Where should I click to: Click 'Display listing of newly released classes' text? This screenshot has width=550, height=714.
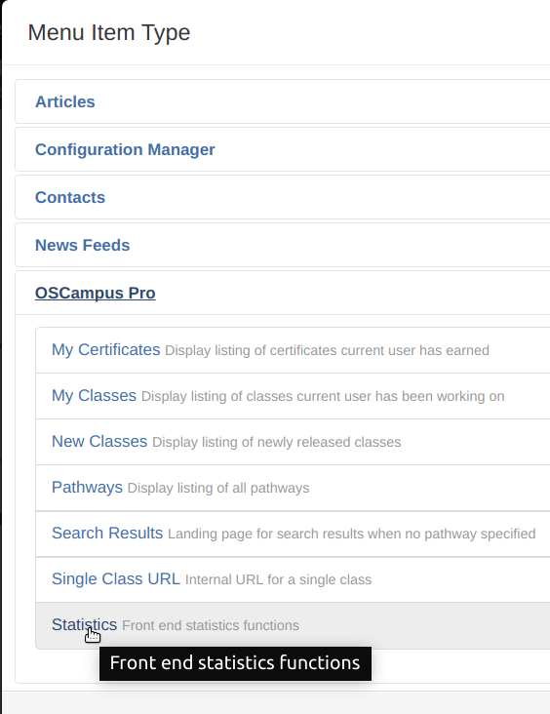point(276,442)
